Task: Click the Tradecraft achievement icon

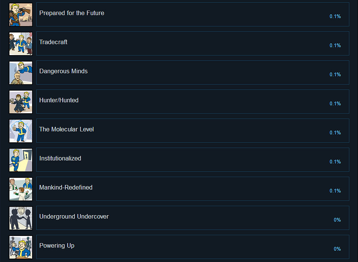Action: [x=21, y=43]
